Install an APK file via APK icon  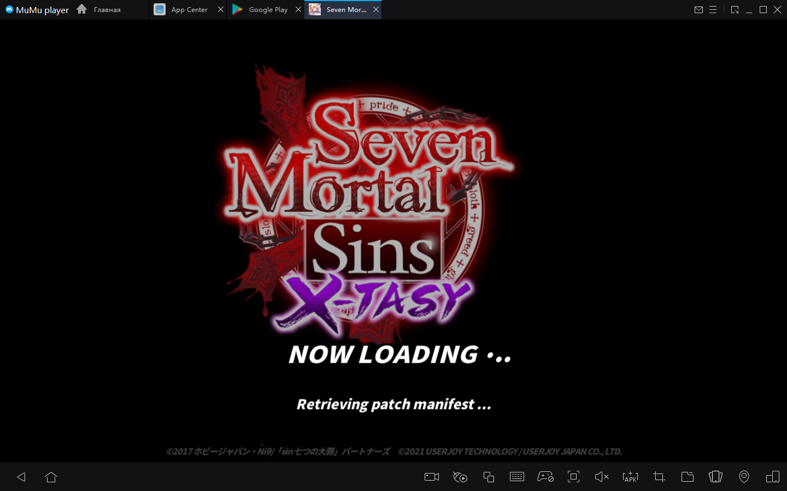(x=630, y=477)
